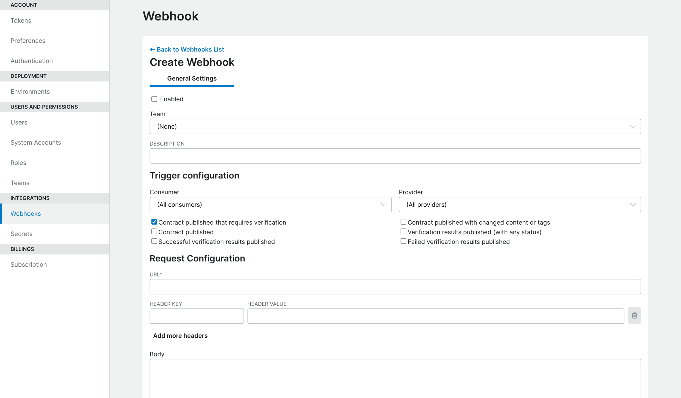Navigate to Subscription billing

28,264
